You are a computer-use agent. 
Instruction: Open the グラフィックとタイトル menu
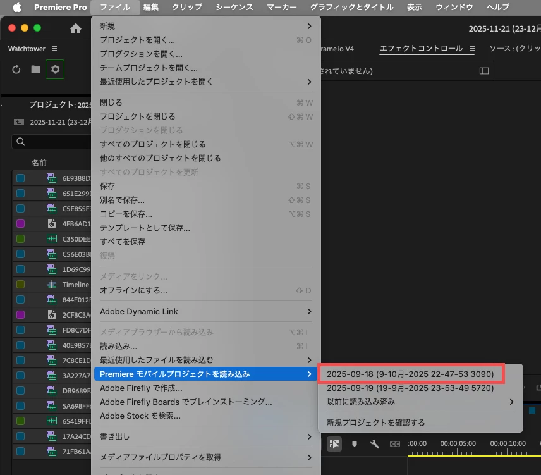pos(351,7)
